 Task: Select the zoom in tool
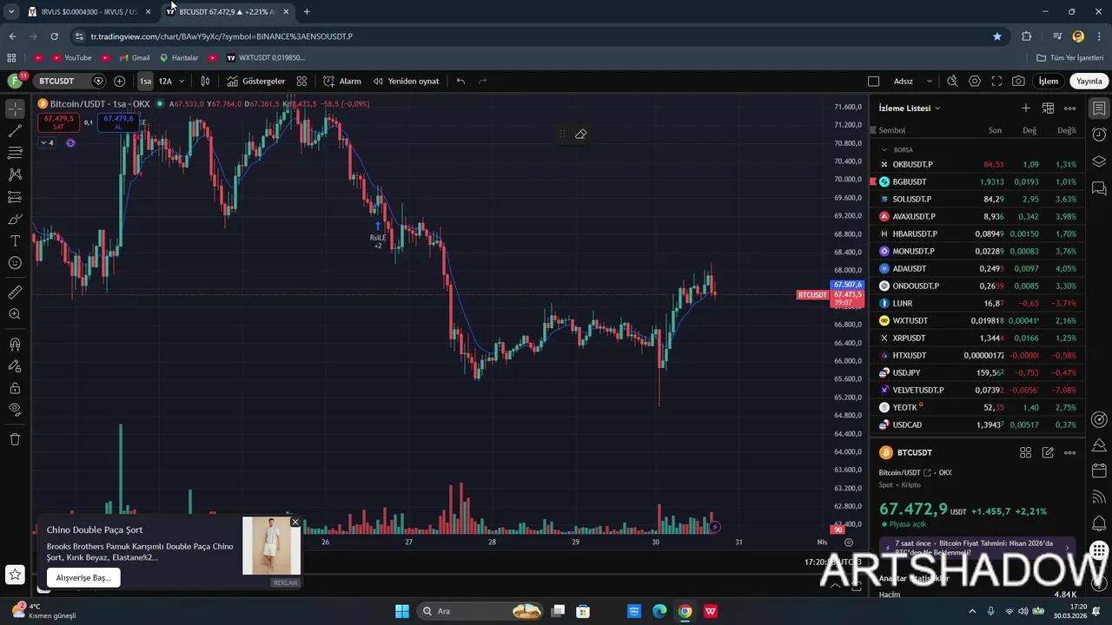point(15,314)
